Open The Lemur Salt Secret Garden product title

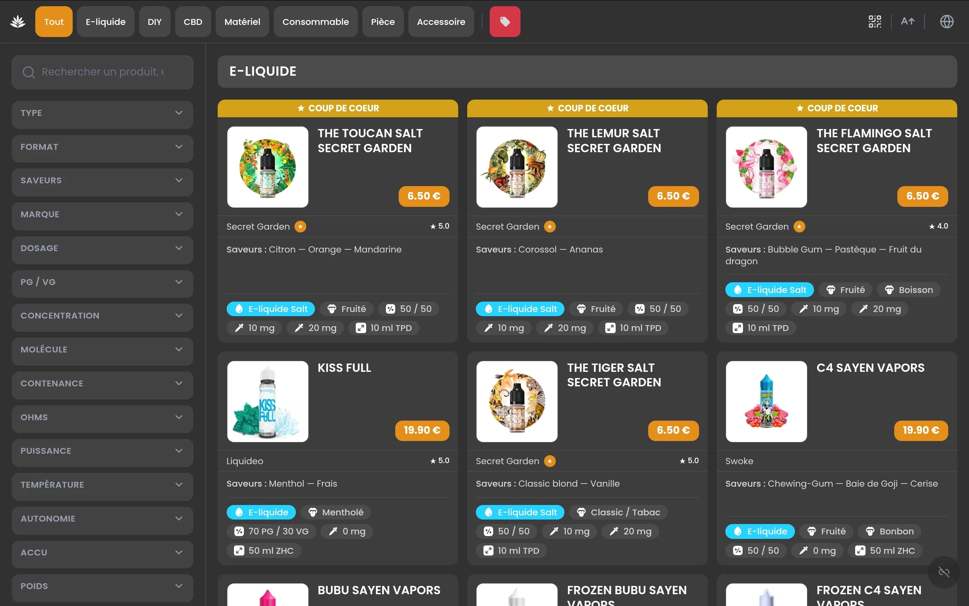pyautogui.click(x=614, y=141)
